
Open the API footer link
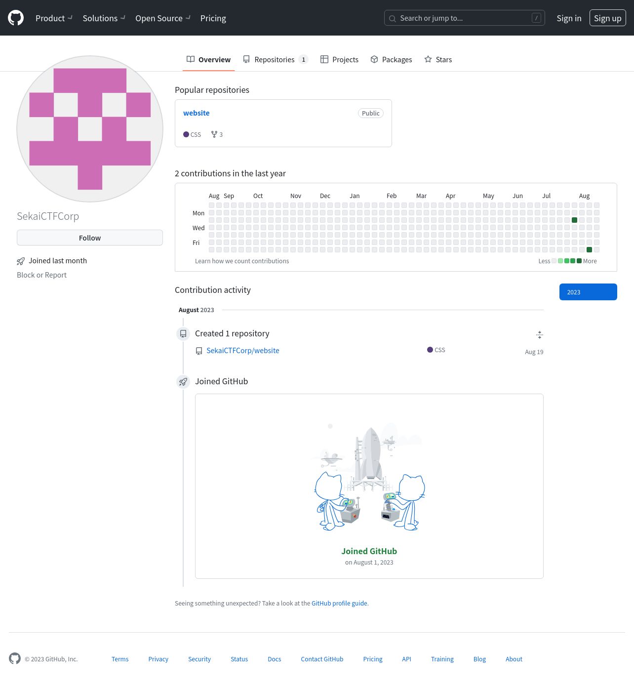(406, 659)
